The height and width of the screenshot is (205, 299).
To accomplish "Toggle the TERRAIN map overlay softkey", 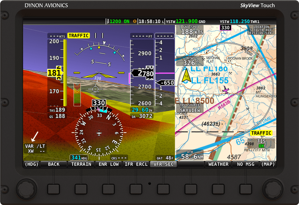I will pos(81,164).
